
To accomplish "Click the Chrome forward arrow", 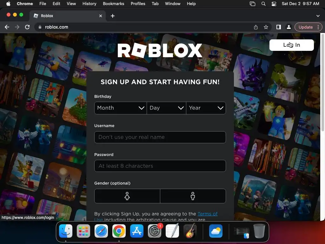I will point(17,27).
